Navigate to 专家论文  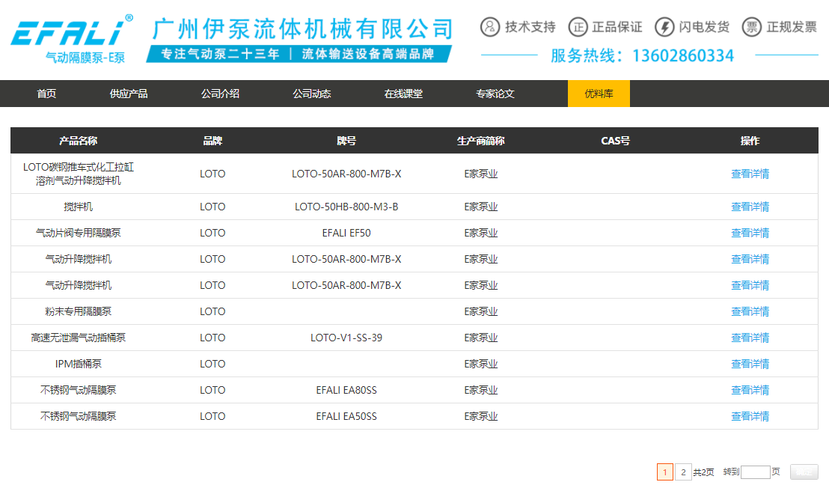pyautogui.click(x=495, y=94)
